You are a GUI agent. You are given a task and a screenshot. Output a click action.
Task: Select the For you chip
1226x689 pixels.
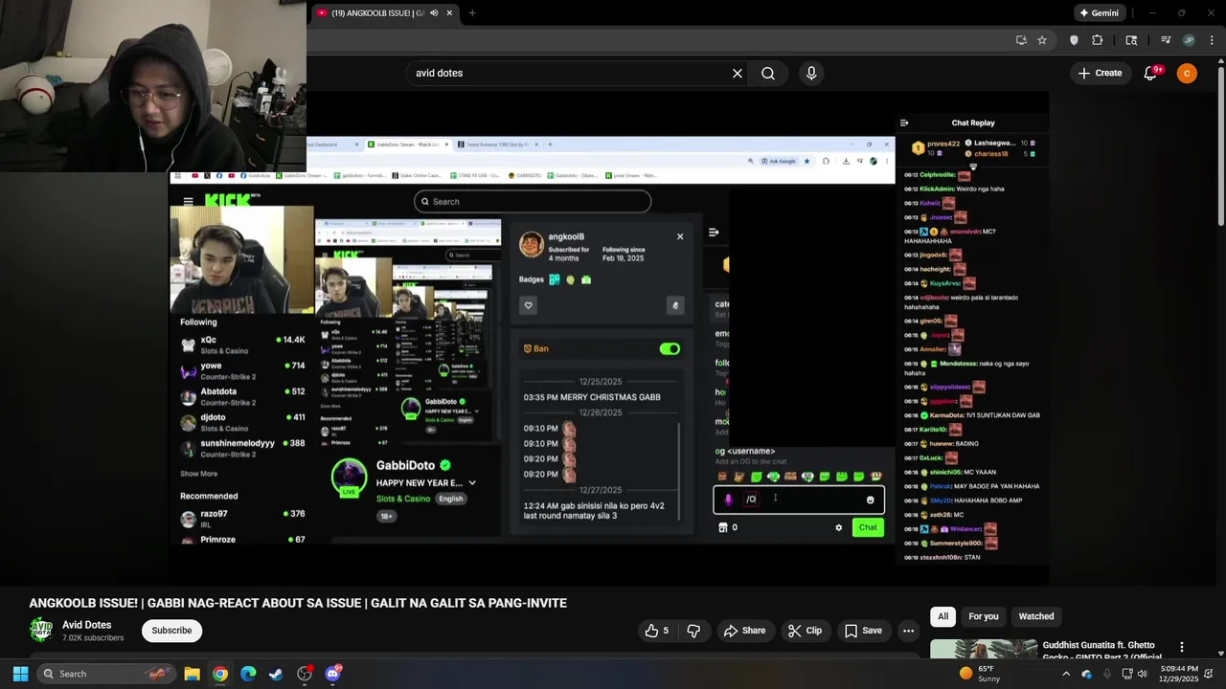pos(984,616)
